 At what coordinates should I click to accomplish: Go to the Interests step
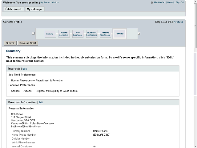tap(50, 34)
